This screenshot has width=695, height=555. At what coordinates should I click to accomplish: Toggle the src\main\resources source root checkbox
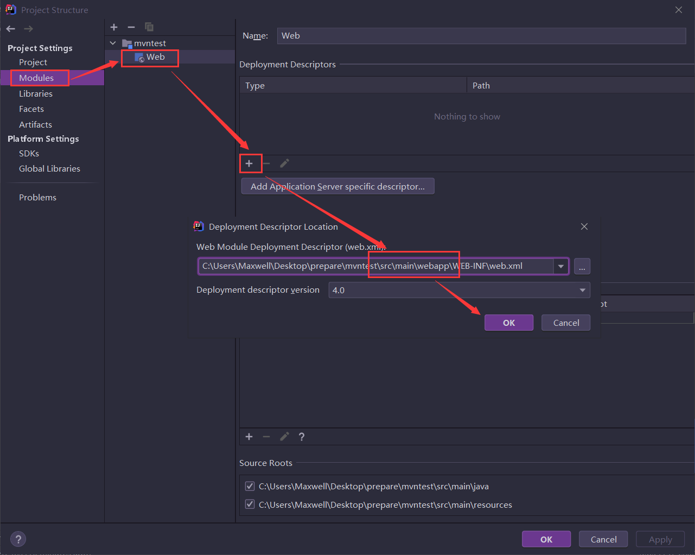coord(250,504)
